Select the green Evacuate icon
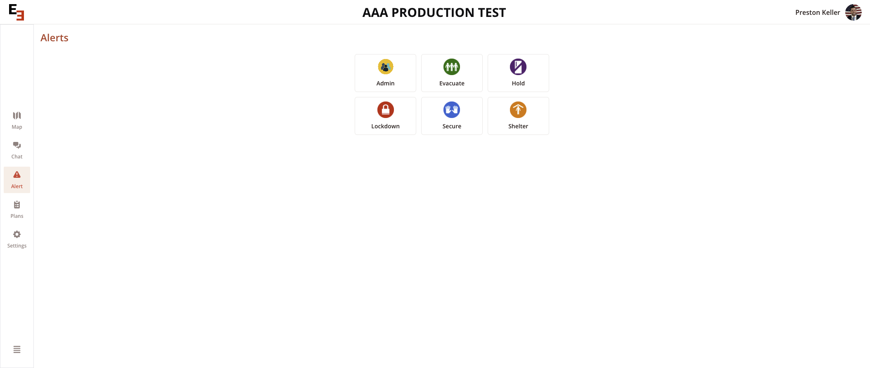This screenshot has height=368, width=870. coord(452,67)
